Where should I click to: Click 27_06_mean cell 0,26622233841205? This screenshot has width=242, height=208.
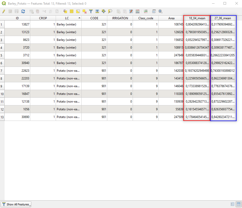[223, 55]
